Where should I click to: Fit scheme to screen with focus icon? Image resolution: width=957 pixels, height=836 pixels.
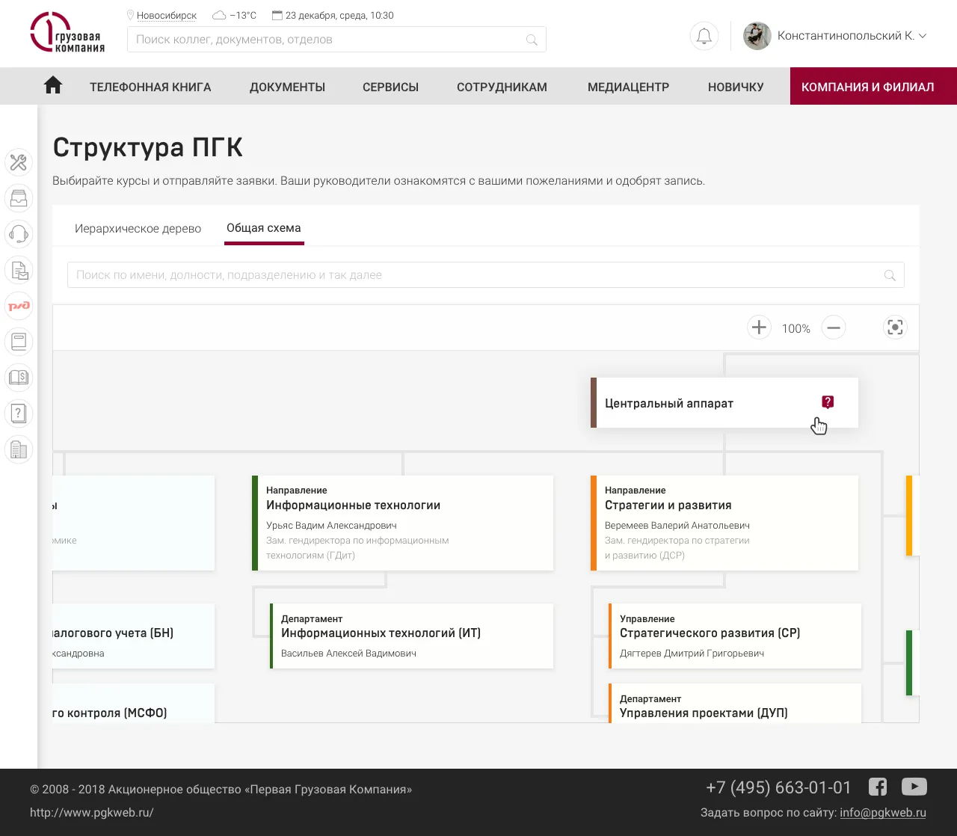[895, 328]
